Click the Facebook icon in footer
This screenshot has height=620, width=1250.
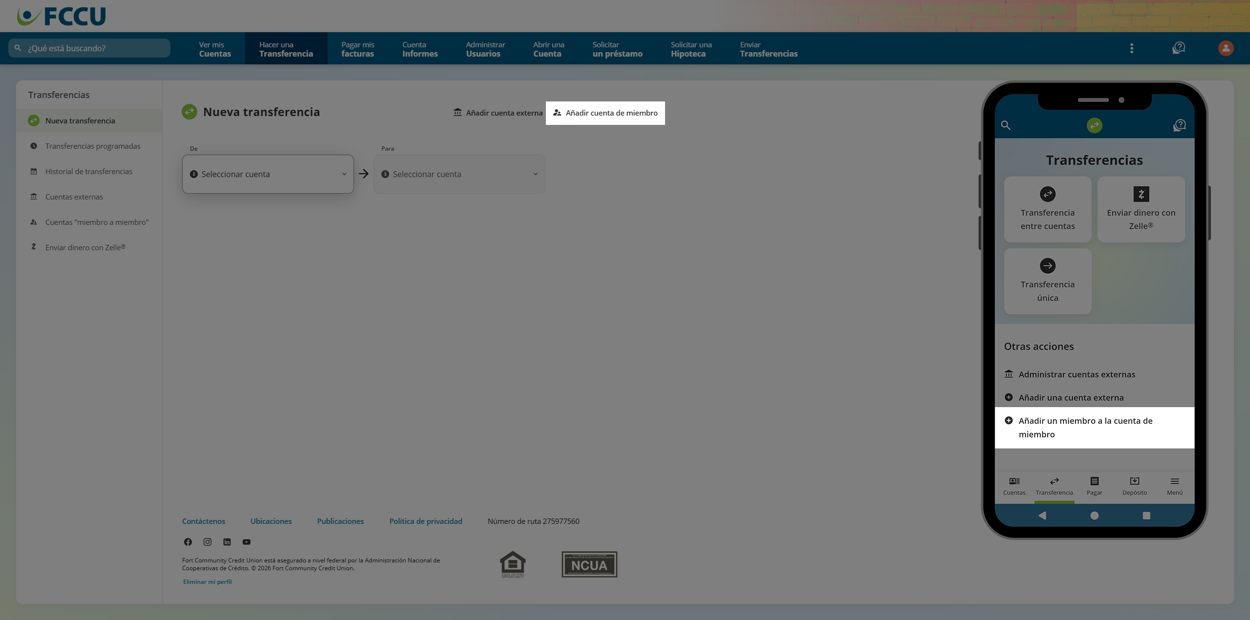(188, 542)
